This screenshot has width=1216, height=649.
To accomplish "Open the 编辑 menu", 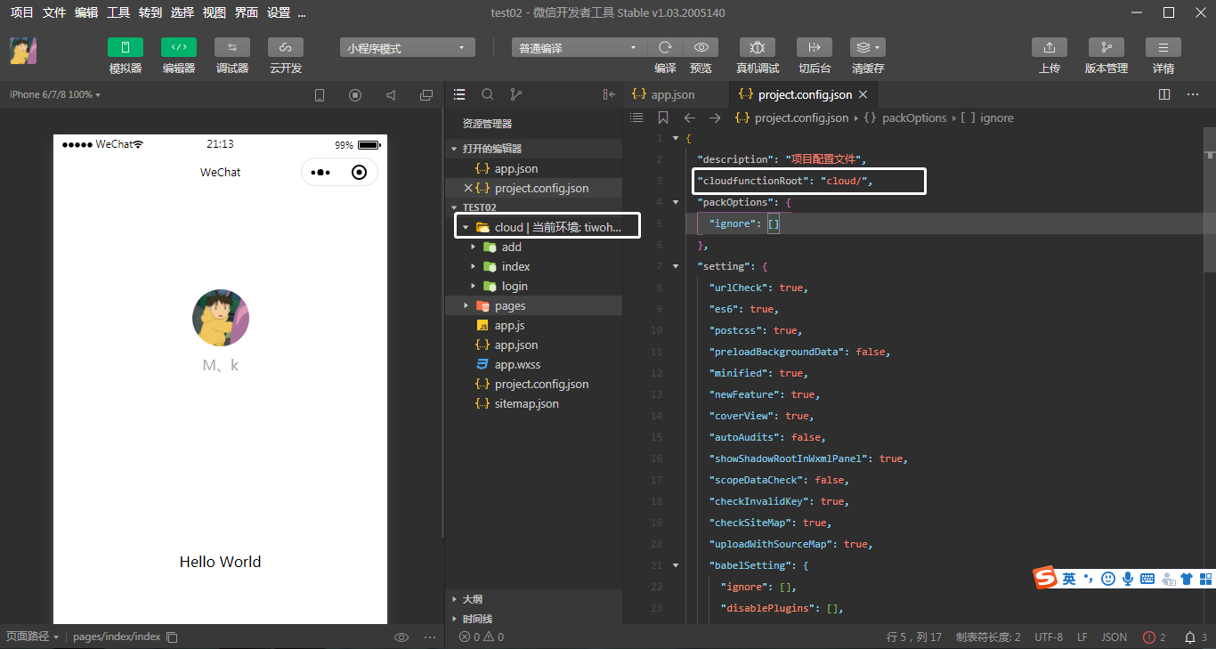I will point(85,12).
